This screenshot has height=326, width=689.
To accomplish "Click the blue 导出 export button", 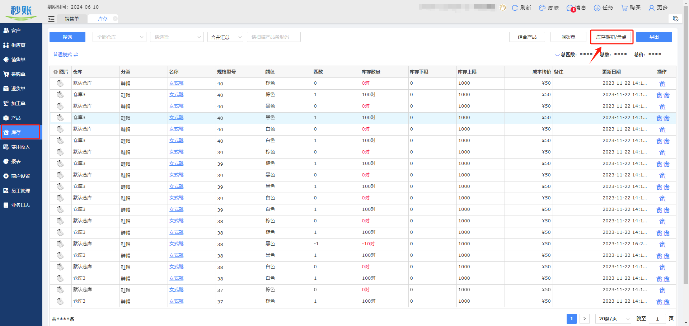I will pyautogui.click(x=654, y=37).
